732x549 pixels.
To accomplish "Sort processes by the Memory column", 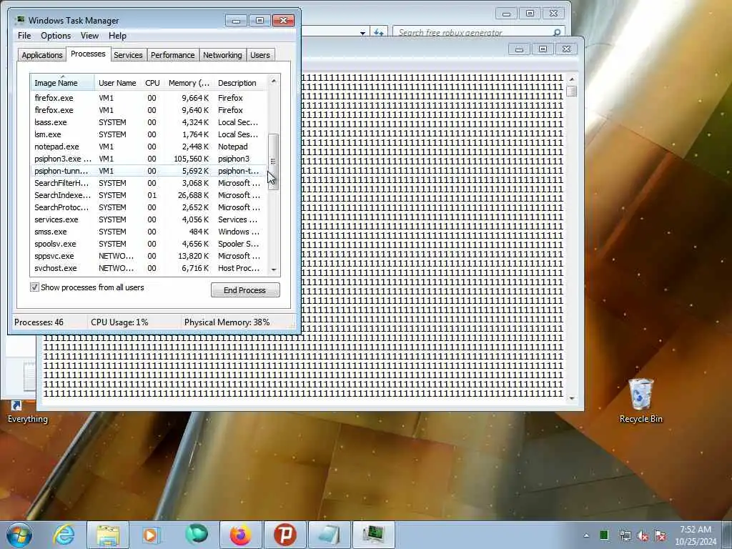I will [x=189, y=83].
